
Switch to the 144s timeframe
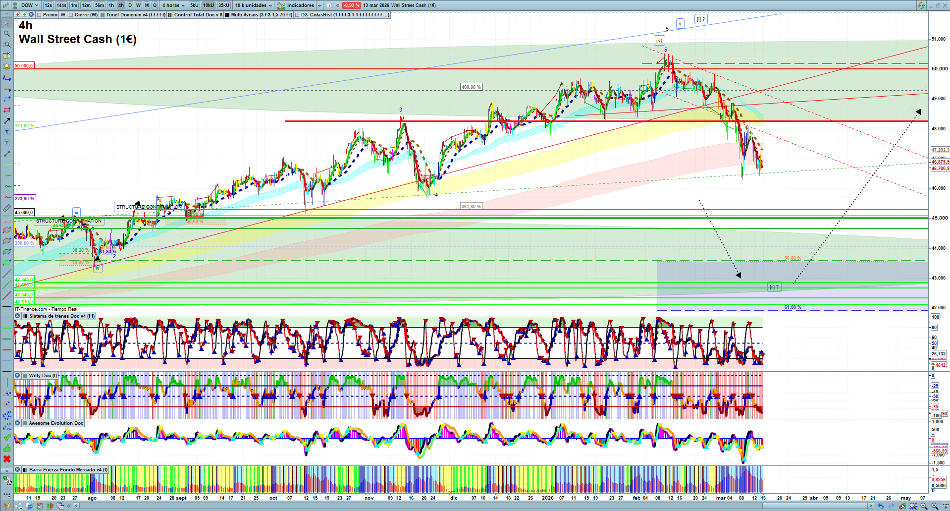click(x=61, y=5)
